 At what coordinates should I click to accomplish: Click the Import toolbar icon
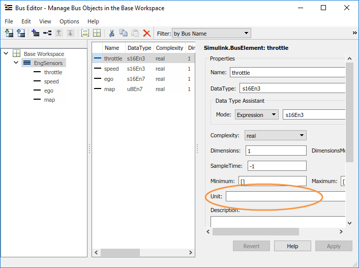9,33
